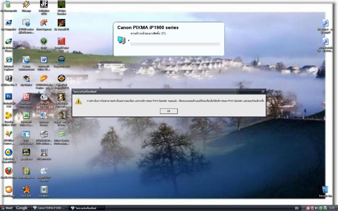
Task: Open My Computer desktop icon
Action: click(9, 25)
